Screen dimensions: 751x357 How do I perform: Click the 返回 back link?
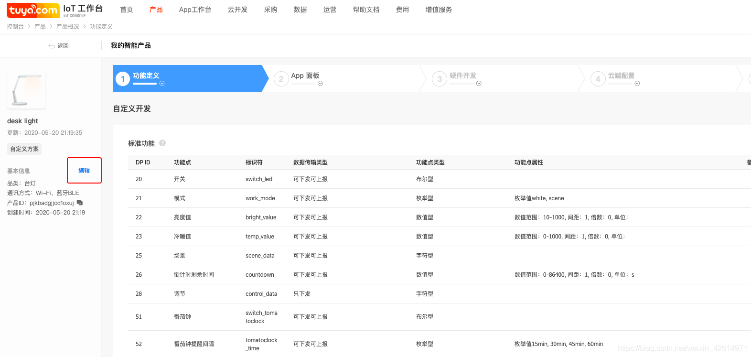tap(63, 46)
